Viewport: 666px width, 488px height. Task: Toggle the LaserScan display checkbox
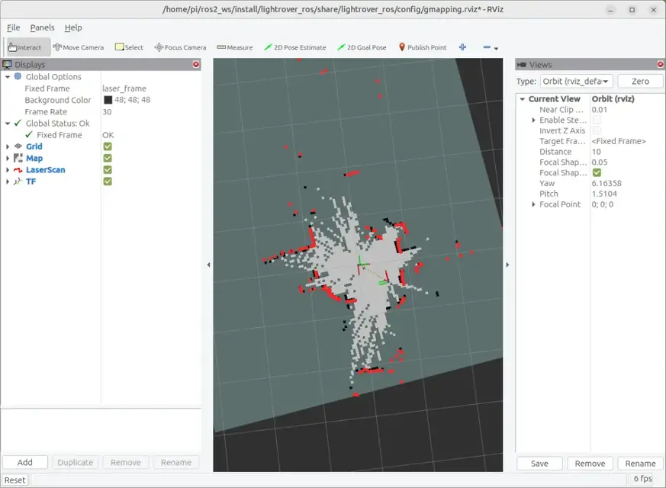[108, 170]
